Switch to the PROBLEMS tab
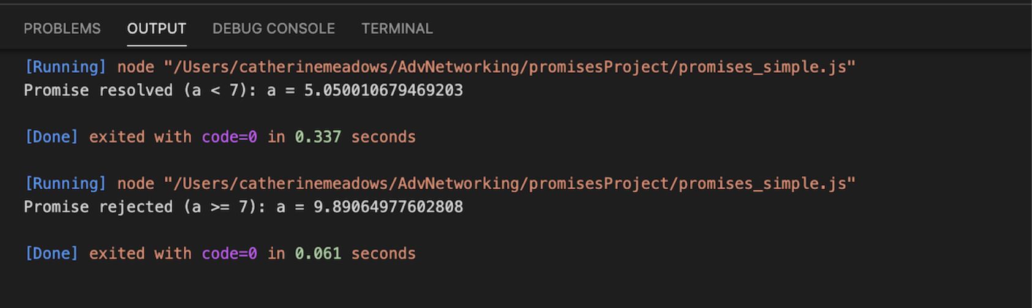This screenshot has width=1032, height=308. click(x=62, y=29)
